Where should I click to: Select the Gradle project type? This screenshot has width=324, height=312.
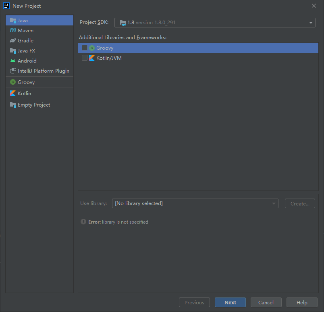click(x=39, y=40)
